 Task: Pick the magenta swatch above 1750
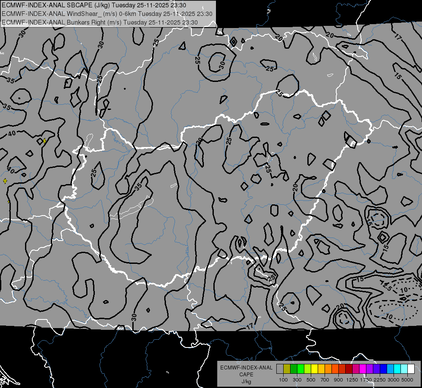(363, 369)
